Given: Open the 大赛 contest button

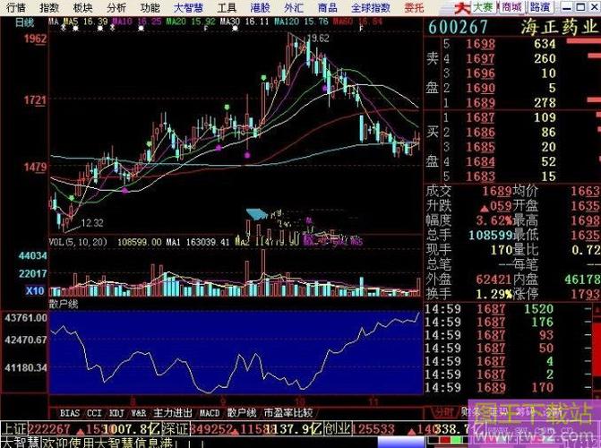Looking at the screenshot, I should click(484, 7).
